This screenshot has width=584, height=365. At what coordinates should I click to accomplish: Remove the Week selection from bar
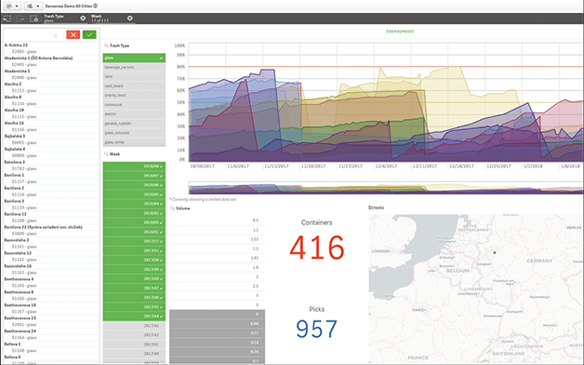[129, 18]
